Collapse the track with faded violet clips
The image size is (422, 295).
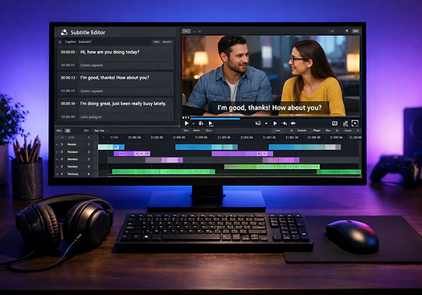point(57,160)
